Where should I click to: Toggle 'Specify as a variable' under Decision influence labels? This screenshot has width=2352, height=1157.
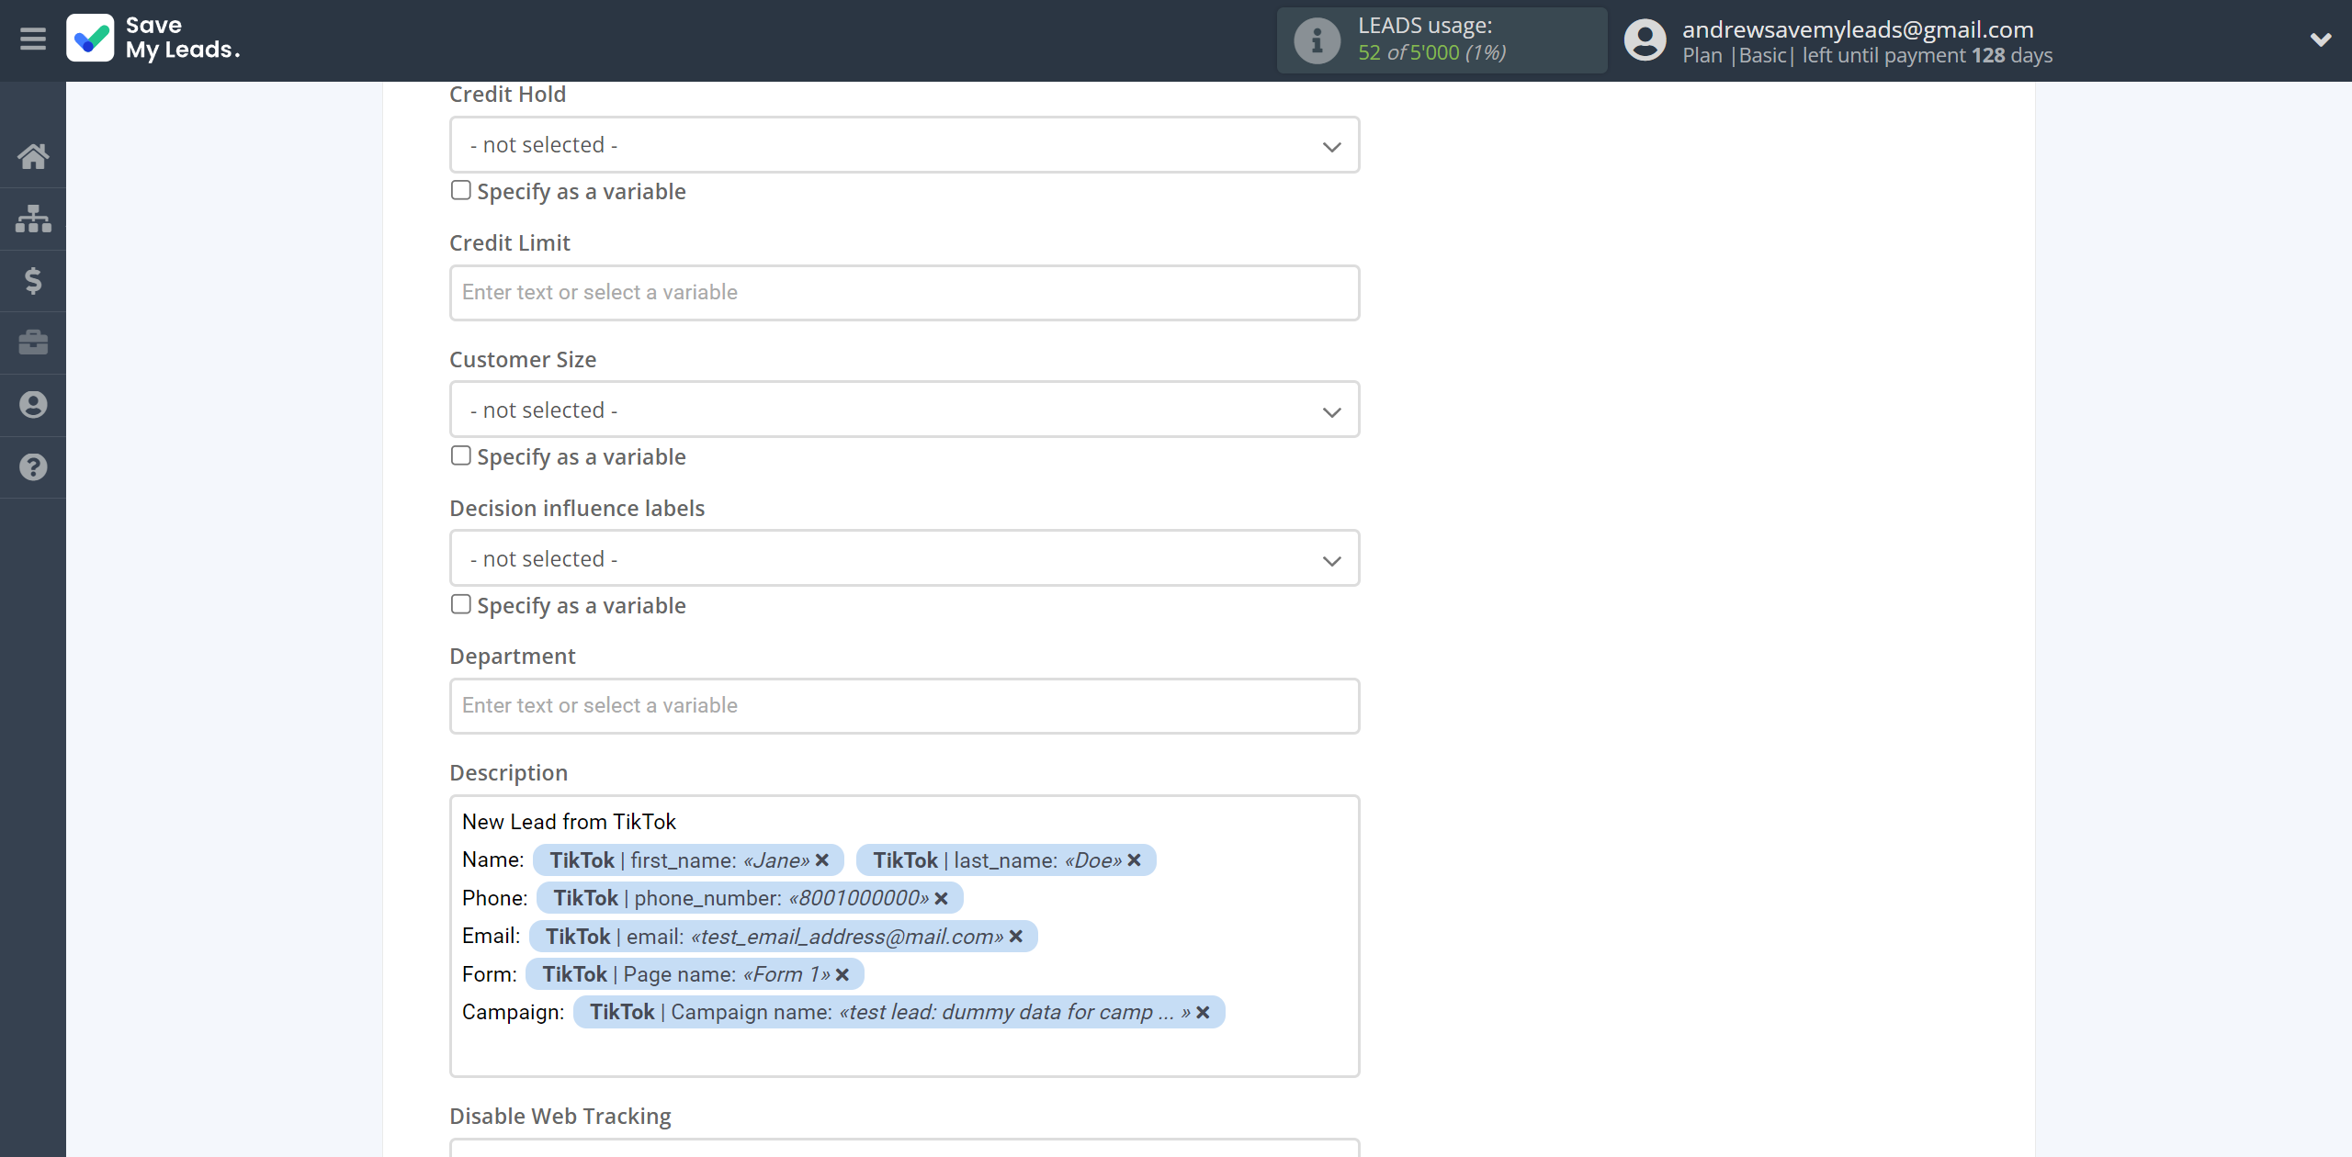[460, 604]
